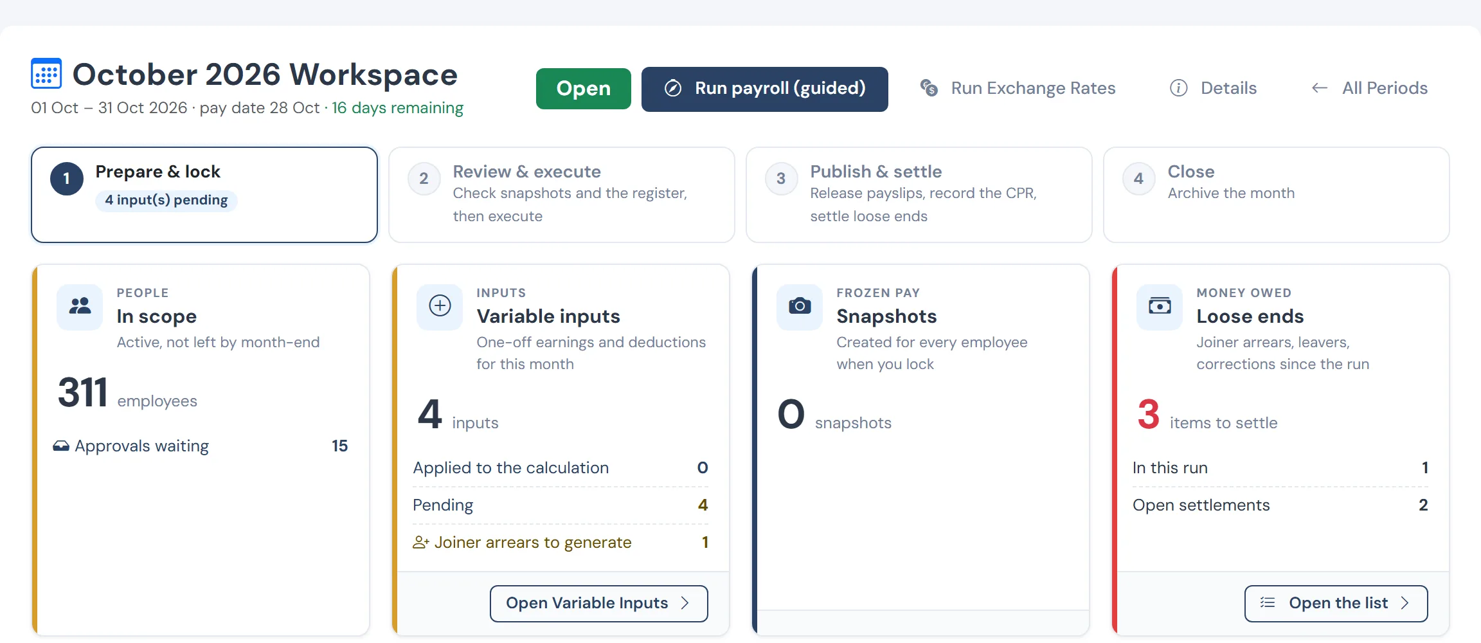Return to All Periods
1481x643 pixels.
(1370, 88)
